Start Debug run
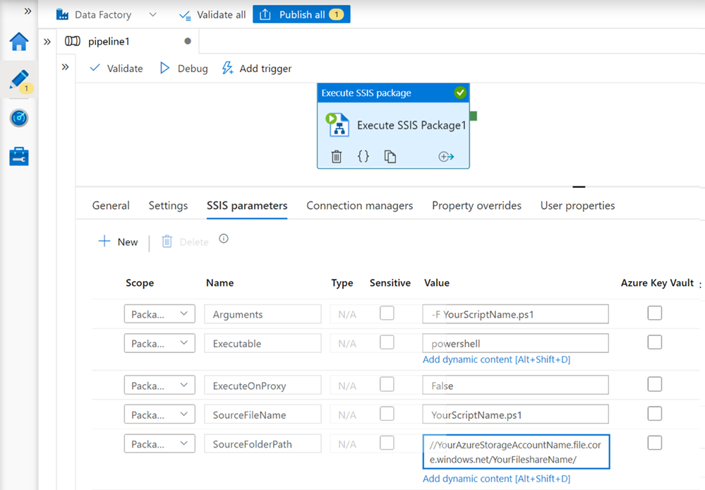Screen dimensions: 705x490 click(184, 68)
